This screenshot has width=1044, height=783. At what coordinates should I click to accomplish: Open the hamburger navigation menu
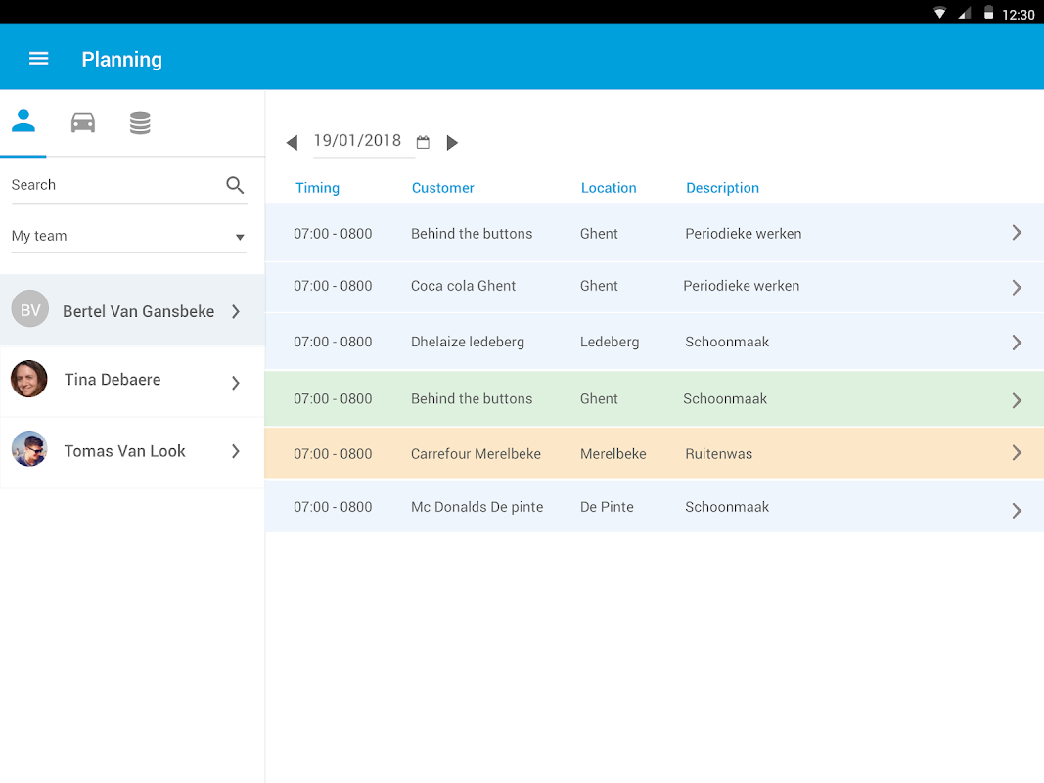(38, 59)
